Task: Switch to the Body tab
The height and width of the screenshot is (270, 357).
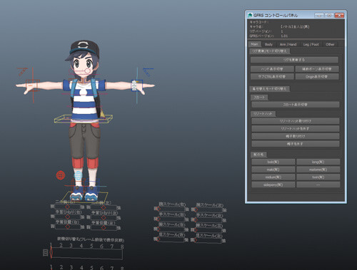Action: pyautogui.click(x=268, y=44)
